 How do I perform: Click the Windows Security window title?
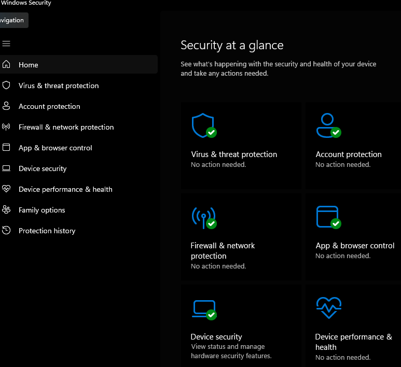point(25,3)
